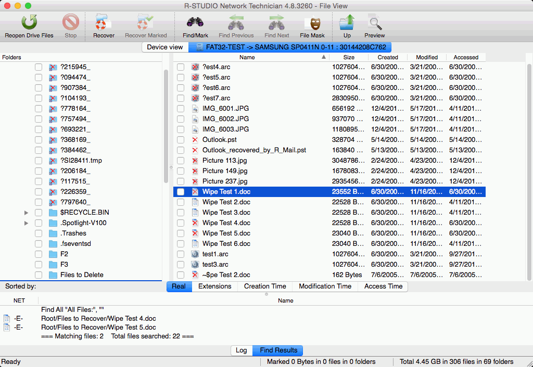Tick the Outlook_recovered_by_R_Mail.pst checkbox
Screen dimensions: 533x367
181,150
